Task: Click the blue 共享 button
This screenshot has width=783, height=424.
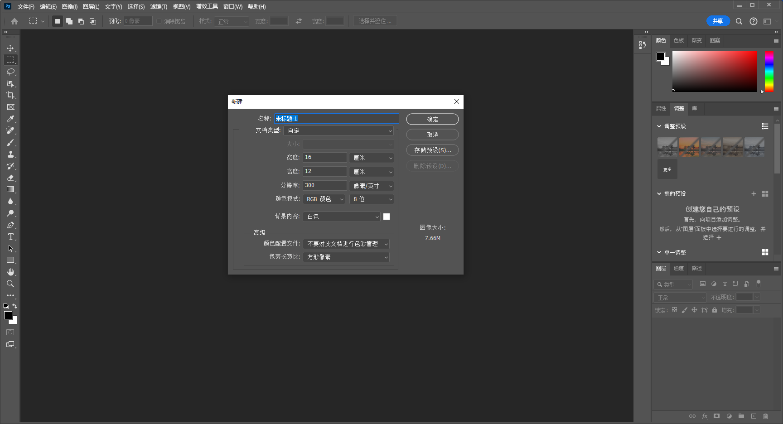Action: (718, 21)
